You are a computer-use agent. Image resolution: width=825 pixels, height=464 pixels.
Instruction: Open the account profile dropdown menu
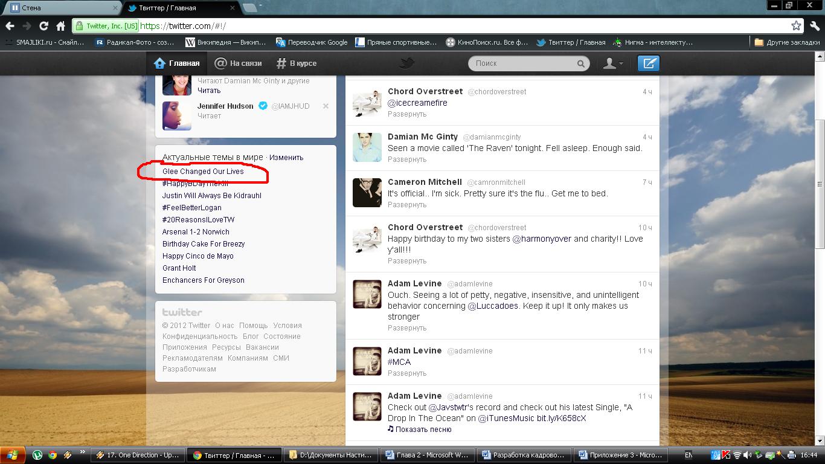[613, 63]
